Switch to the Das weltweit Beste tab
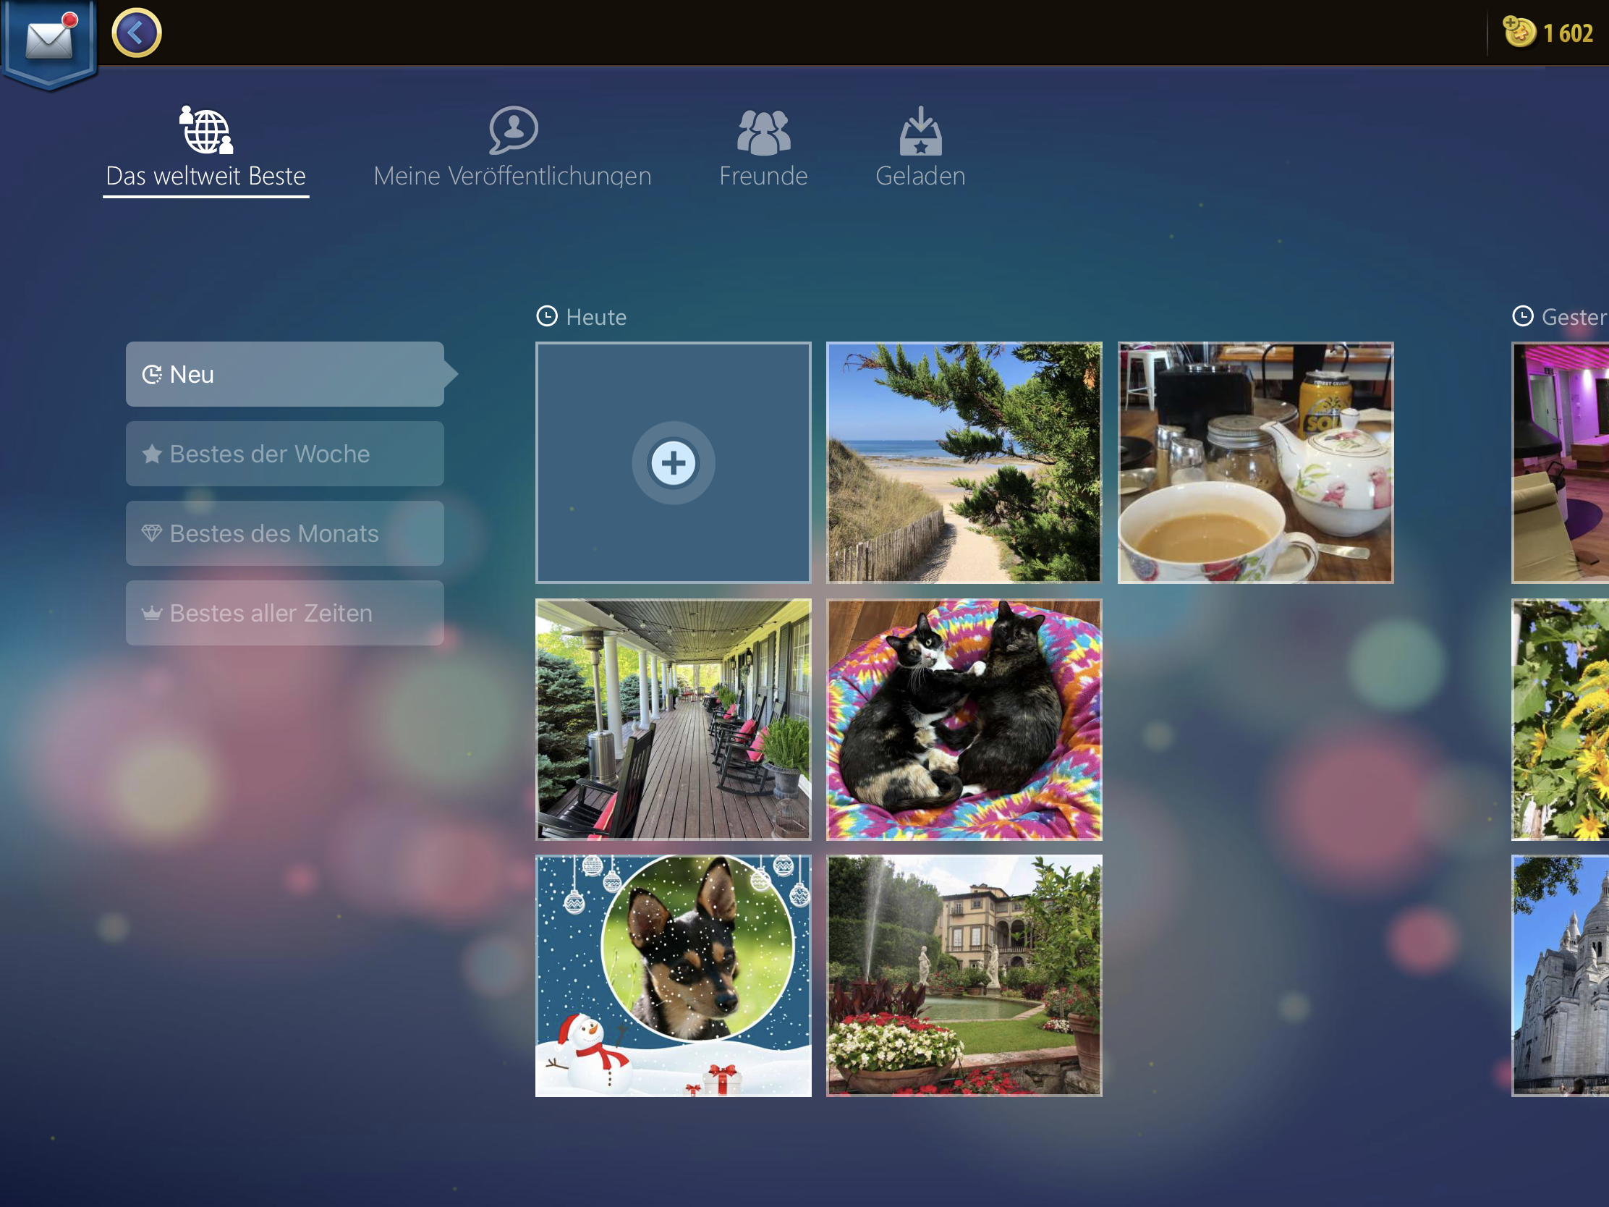Screen dimensions: 1609x1207 pos(206,151)
